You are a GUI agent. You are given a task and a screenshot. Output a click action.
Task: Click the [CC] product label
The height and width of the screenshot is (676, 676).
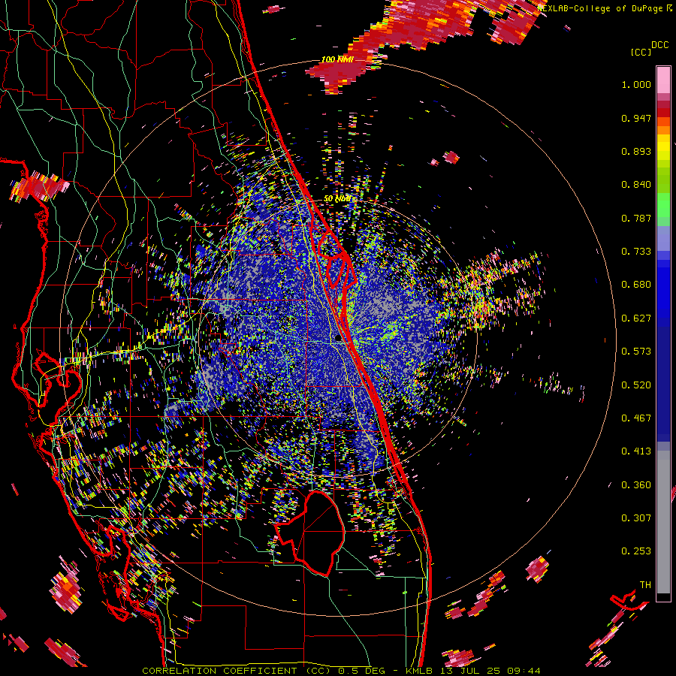(x=641, y=52)
